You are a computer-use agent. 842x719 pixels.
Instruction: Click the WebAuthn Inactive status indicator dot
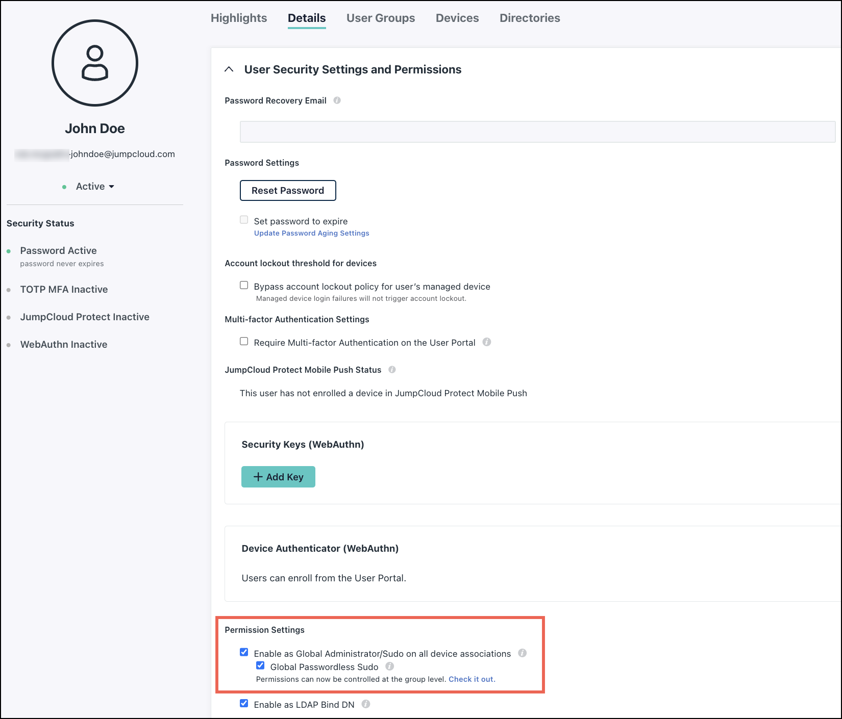tap(9, 345)
